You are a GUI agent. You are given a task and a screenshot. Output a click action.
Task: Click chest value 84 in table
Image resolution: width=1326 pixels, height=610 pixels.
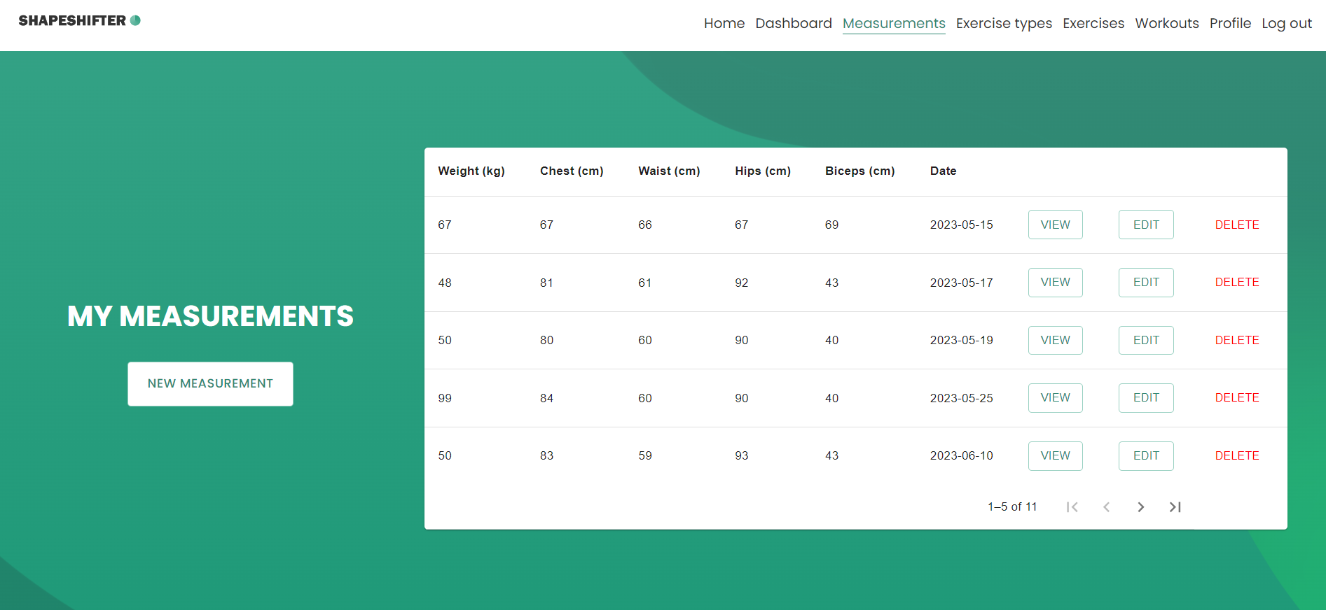(x=546, y=398)
